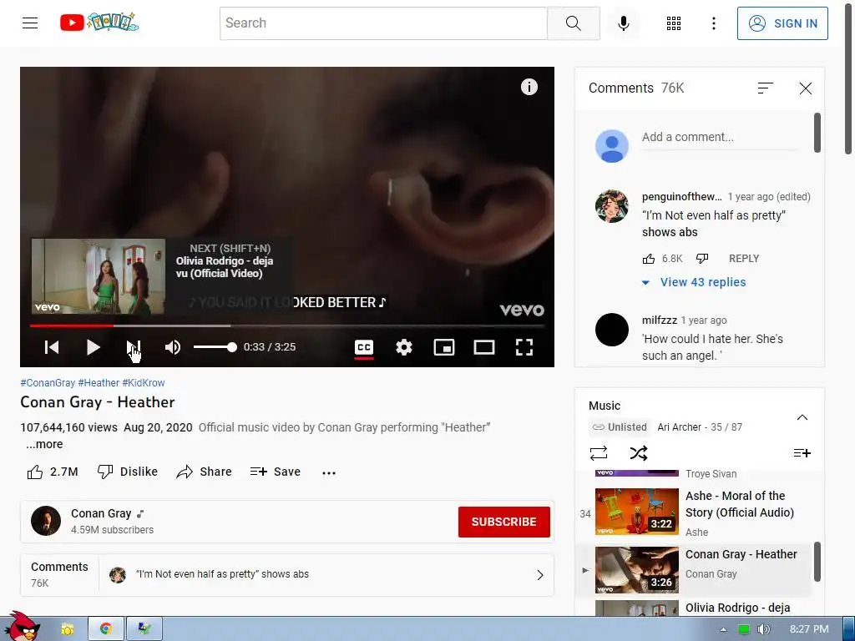This screenshot has width=855, height=641.
Task: Open Conan Gray channel avatar
Action: [46, 521]
